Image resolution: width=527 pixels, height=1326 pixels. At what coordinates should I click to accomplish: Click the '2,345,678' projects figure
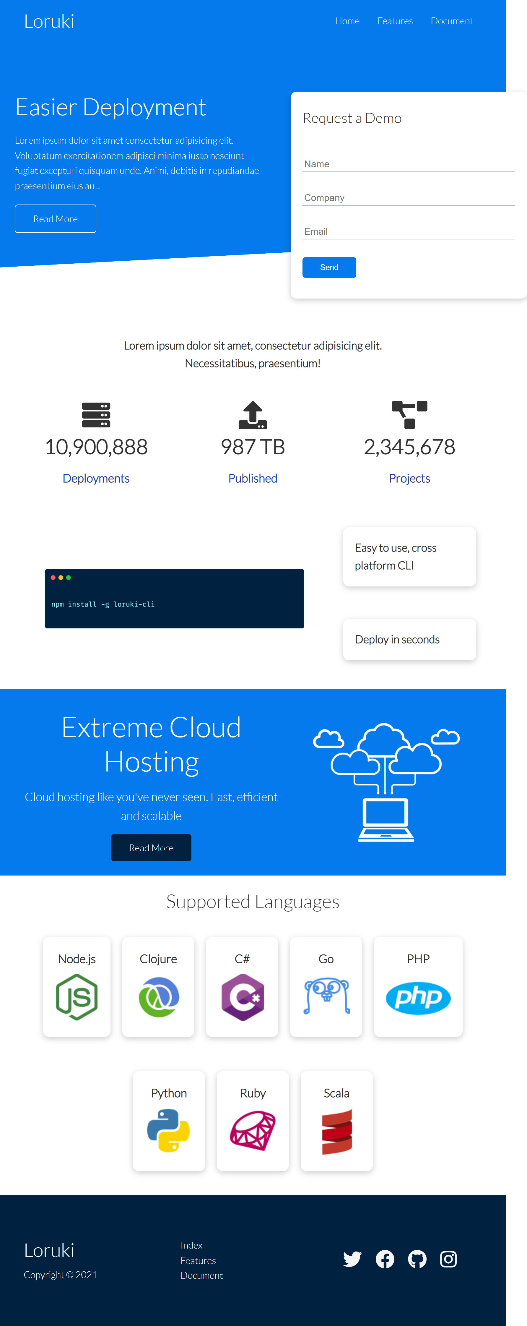tap(410, 447)
